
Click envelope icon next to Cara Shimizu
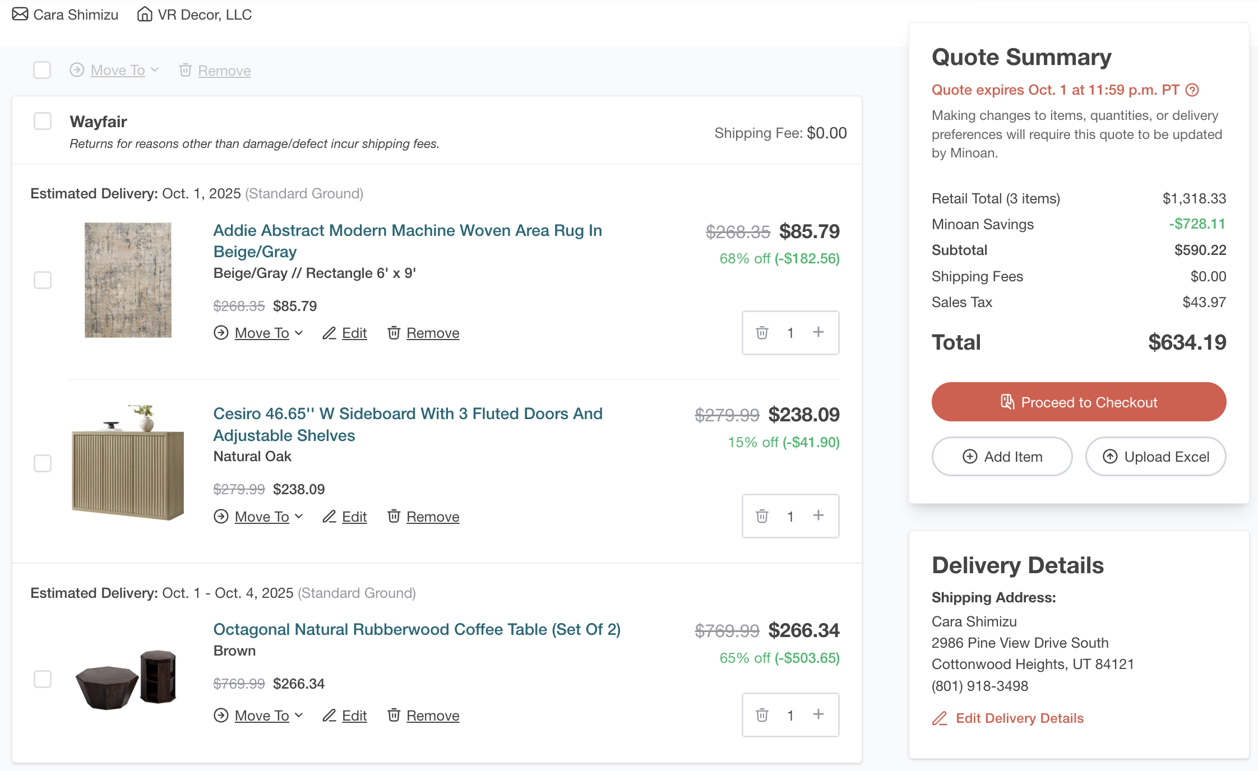tap(20, 14)
